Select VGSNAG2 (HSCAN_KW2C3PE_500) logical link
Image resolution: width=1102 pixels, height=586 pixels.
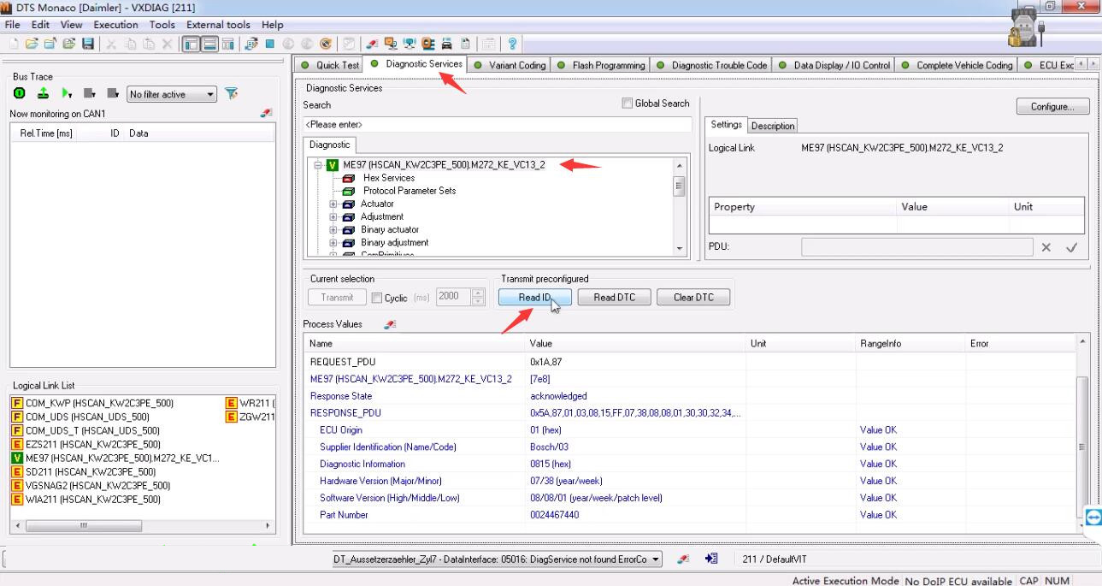click(98, 485)
